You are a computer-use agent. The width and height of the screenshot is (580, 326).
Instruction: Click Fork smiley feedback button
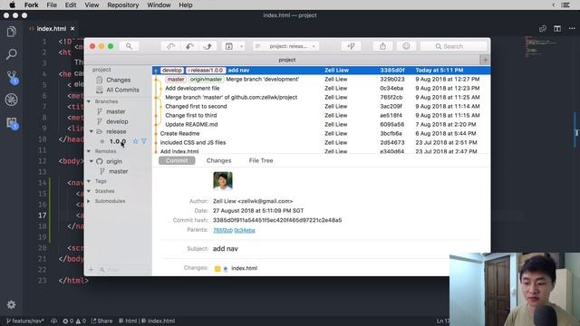point(406,46)
